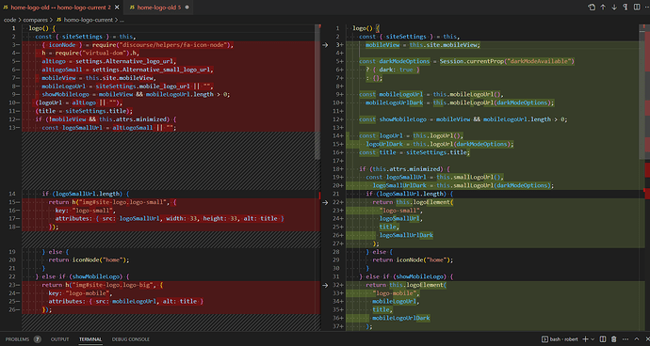Screen dimensions: 650x346
Task: Switch to the OUTPUT panel tab
Action: pos(59,339)
